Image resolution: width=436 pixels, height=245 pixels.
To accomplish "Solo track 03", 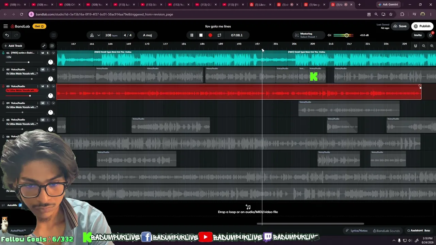I will 48,86.
